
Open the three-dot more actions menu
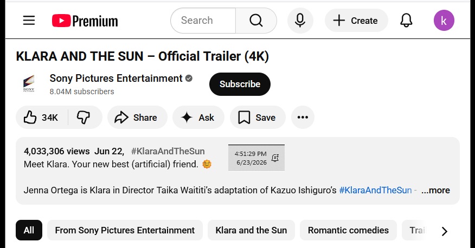click(303, 118)
